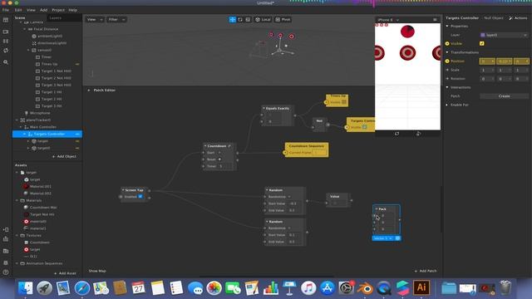Open the Help menu
532x299 pixels.
tap(72, 10)
